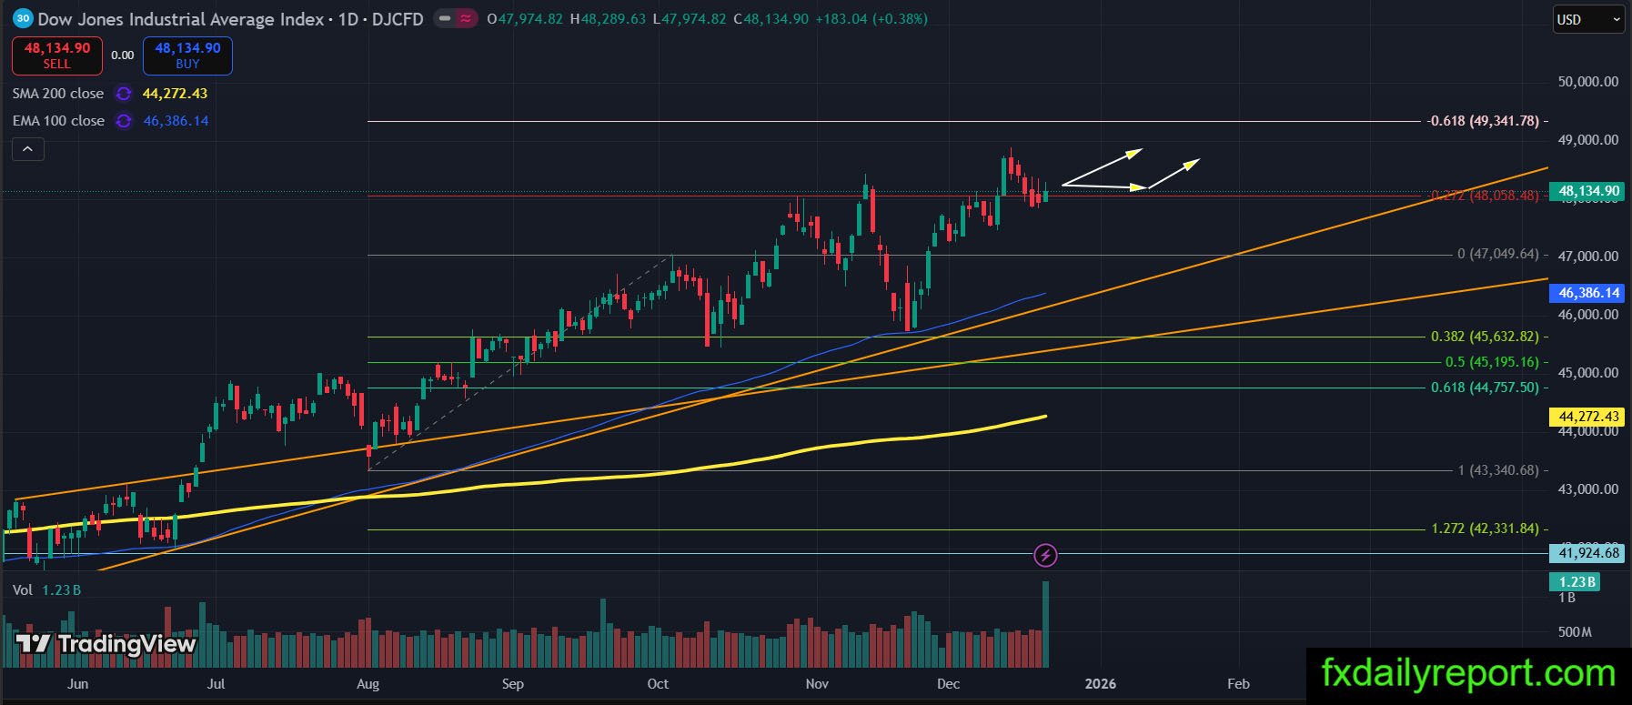The width and height of the screenshot is (1632, 705).
Task: Click the 46,000.00 price axis label
Action: tap(1588, 315)
